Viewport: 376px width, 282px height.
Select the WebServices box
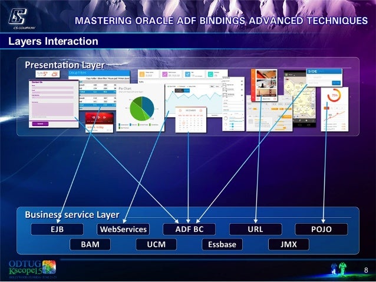[x=123, y=229]
